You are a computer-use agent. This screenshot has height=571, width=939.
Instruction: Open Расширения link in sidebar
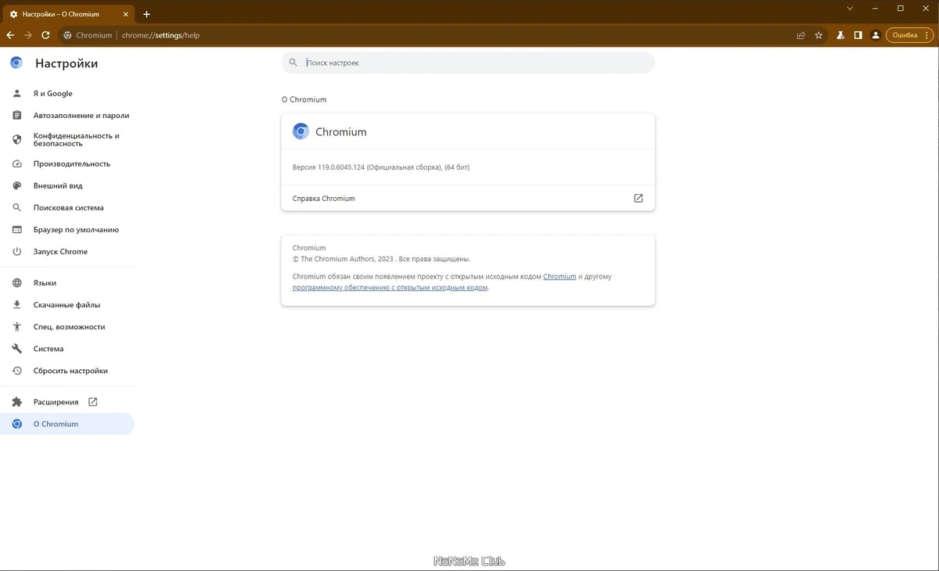(67, 402)
